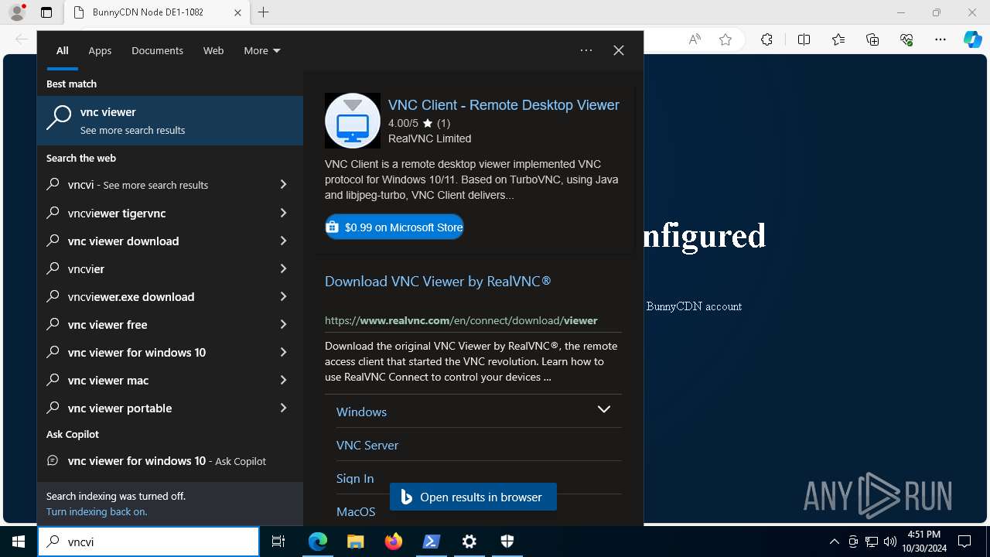990x557 pixels.
Task: Switch to the Web search tab
Action: [213, 50]
